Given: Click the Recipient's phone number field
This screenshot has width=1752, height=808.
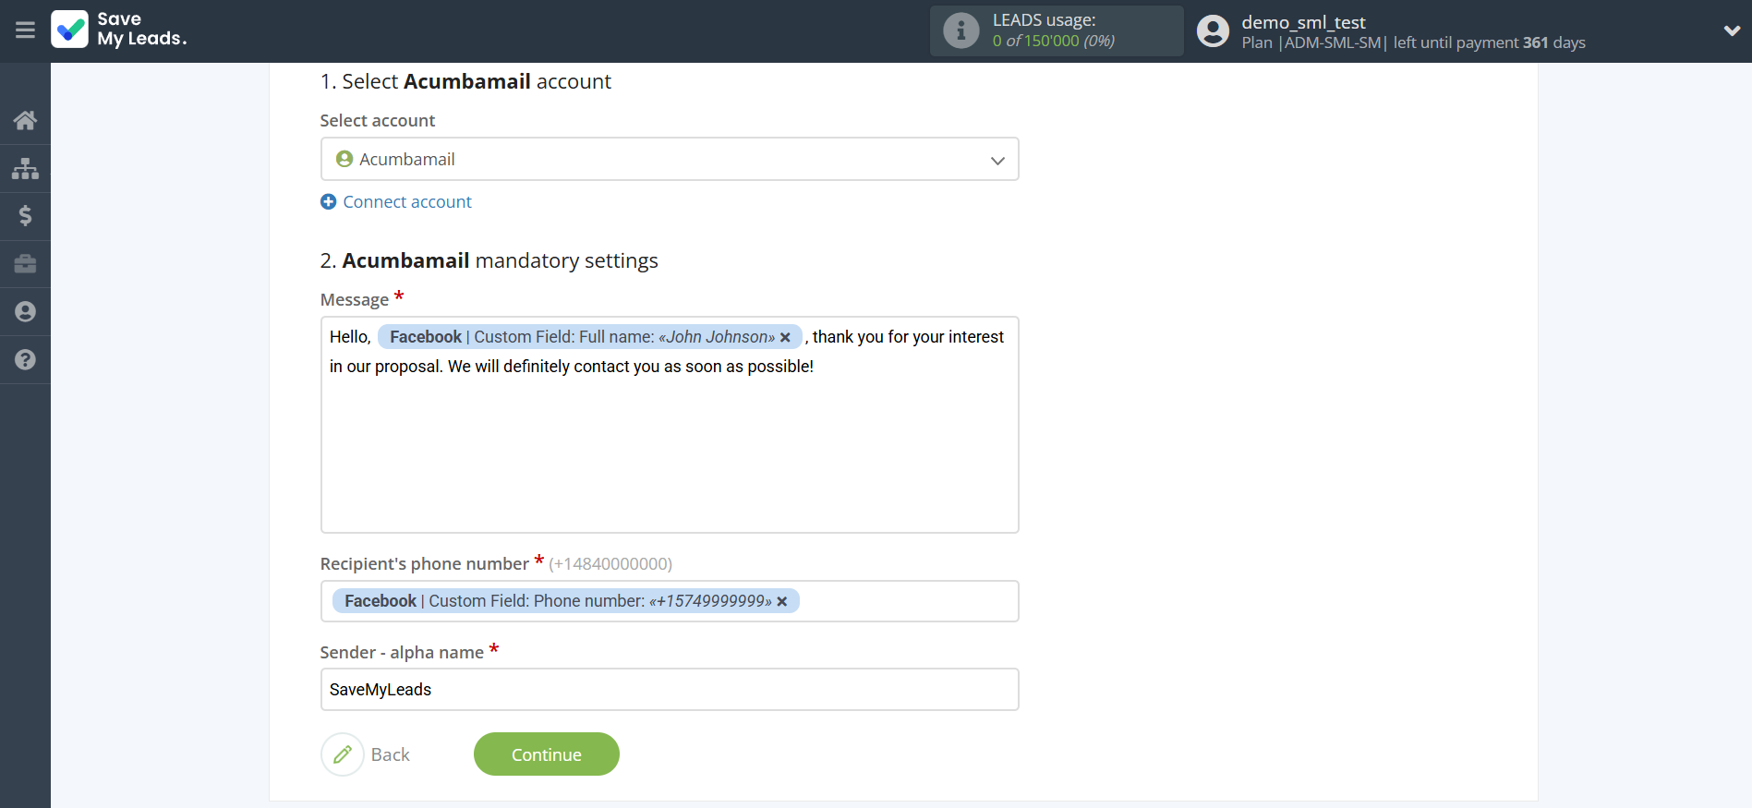Looking at the screenshot, I should coord(905,602).
